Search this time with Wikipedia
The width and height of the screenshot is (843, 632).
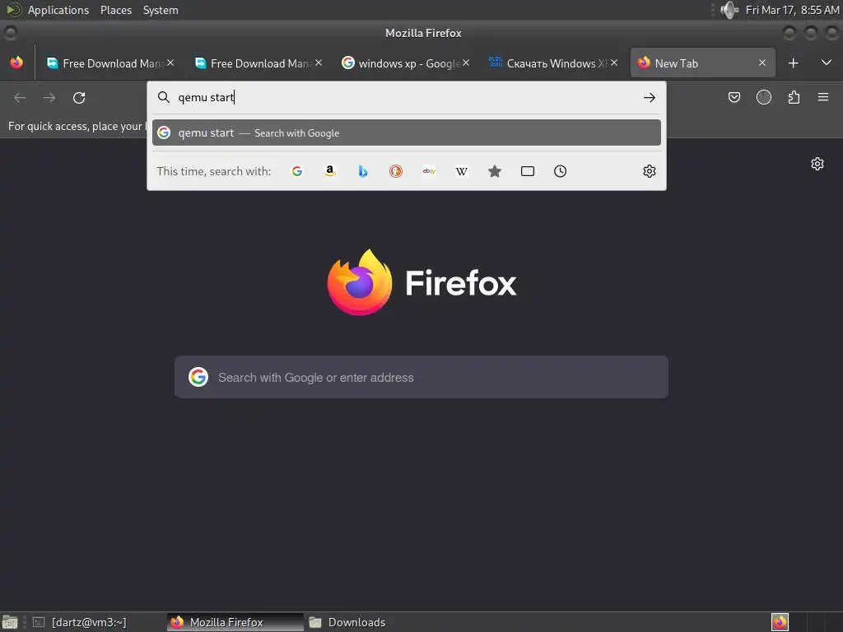pos(462,171)
